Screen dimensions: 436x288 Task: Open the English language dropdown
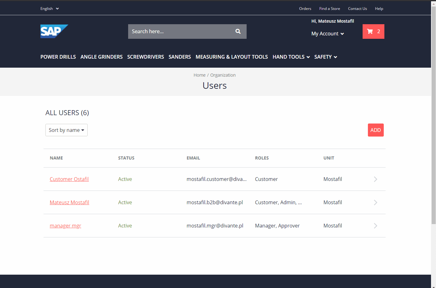coord(49,9)
